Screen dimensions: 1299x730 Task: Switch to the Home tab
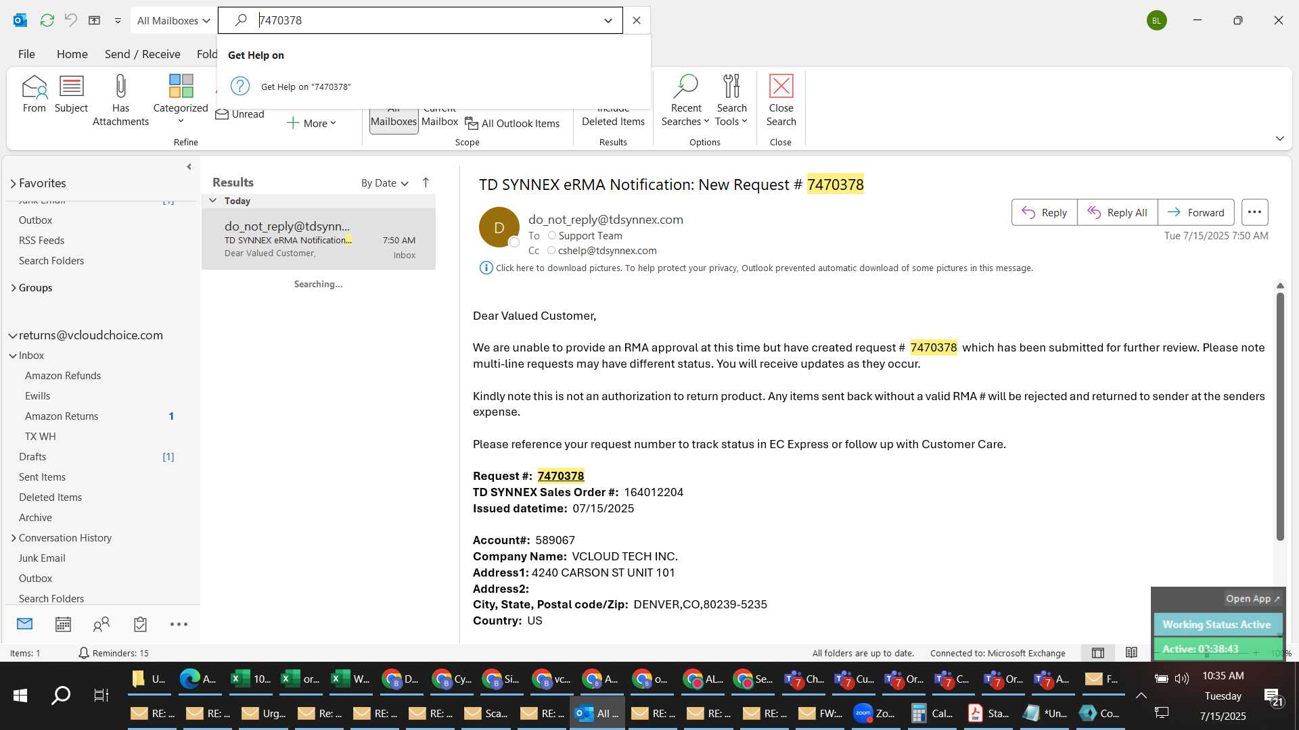click(72, 54)
